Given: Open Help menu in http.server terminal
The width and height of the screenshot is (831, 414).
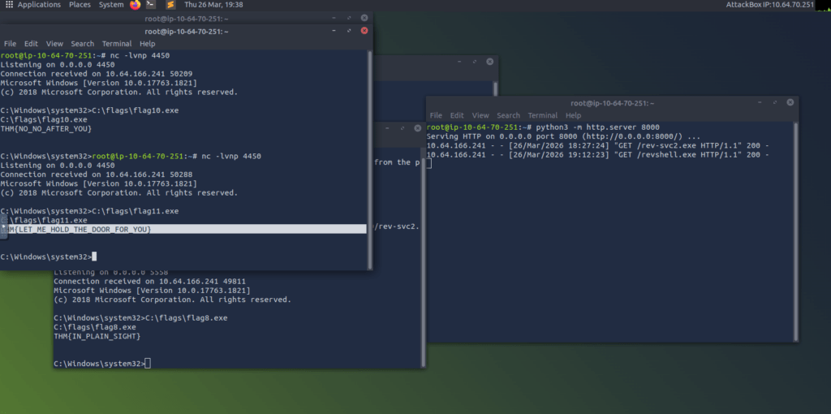Looking at the screenshot, I should click(574, 115).
